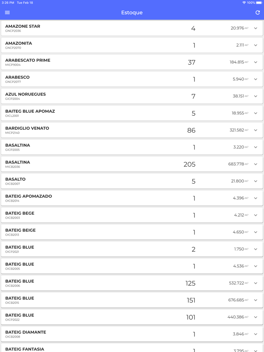Expand BARDIGLIO VENATO row chevron
The width and height of the screenshot is (264, 352).
pos(256,130)
